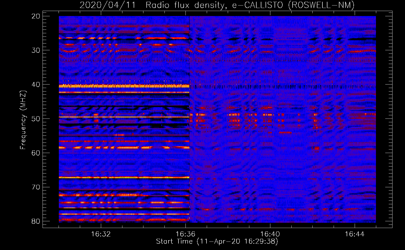The width and height of the screenshot is (405, 250).
Task: Click the frequency tick label "30"
Action: click(x=36, y=50)
